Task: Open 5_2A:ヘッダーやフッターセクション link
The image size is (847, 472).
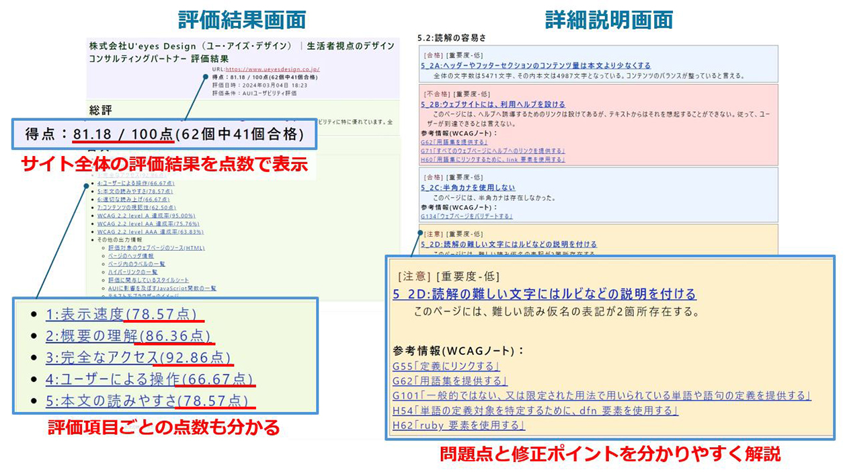Action: tap(536, 65)
